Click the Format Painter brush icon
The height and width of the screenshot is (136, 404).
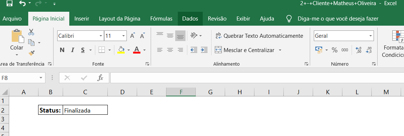[32, 53]
